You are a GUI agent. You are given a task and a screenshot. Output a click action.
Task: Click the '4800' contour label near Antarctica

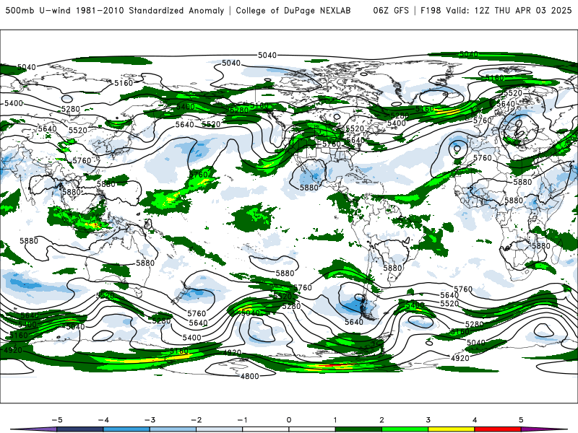[x=249, y=376]
